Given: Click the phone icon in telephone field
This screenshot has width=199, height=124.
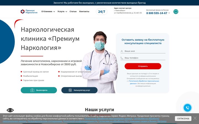Looking at the screenshot, I should click(122, 58).
